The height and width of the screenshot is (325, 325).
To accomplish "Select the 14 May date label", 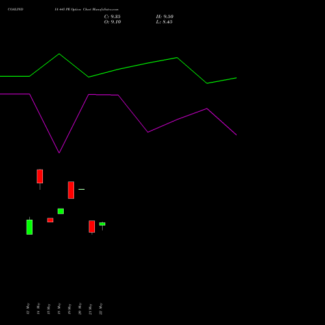I will click(x=38, y=309).
